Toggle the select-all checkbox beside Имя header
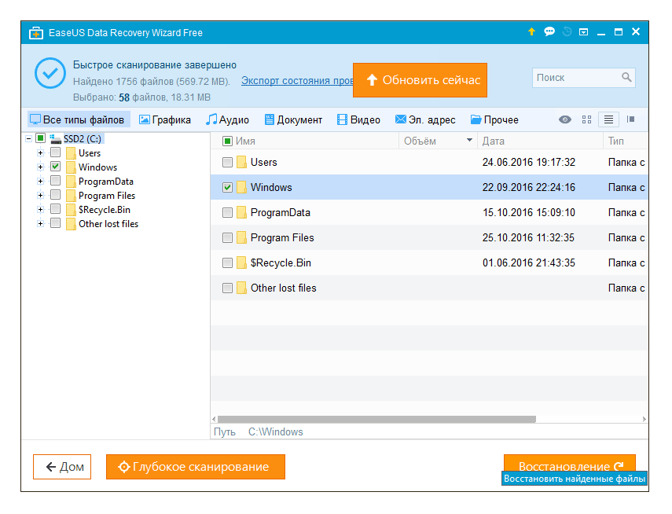Image resolution: width=672 pixels, height=514 pixels. (227, 141)
